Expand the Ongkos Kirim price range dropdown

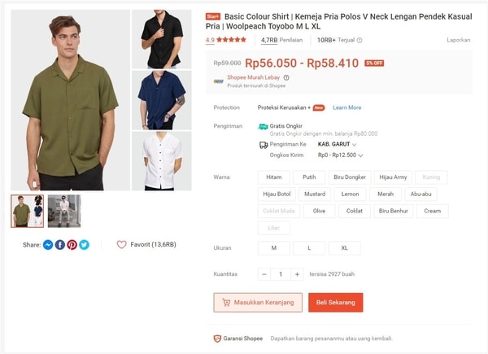tap(360, 155)
